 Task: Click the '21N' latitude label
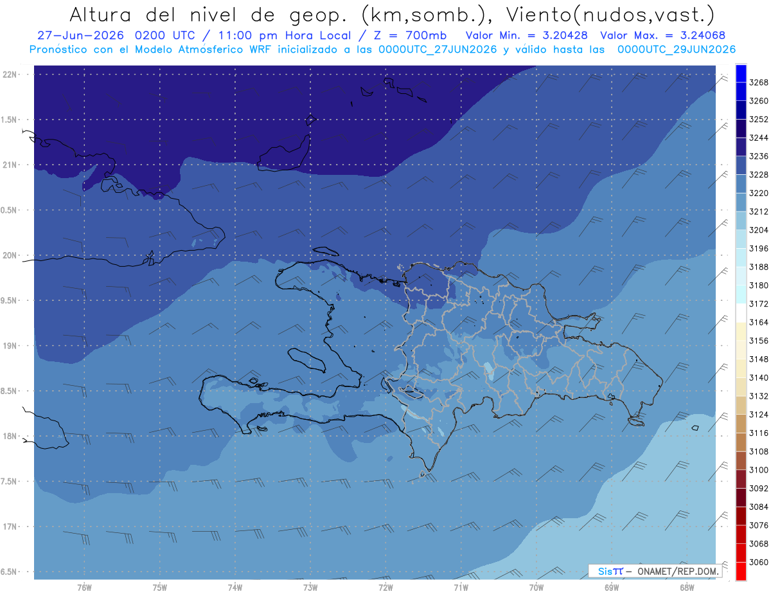coord(11,165)
